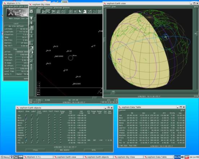This screenshot has height=159, width=199.
Task: Click the camera icon in Sky View toolbar
Action: coord(31,12)
